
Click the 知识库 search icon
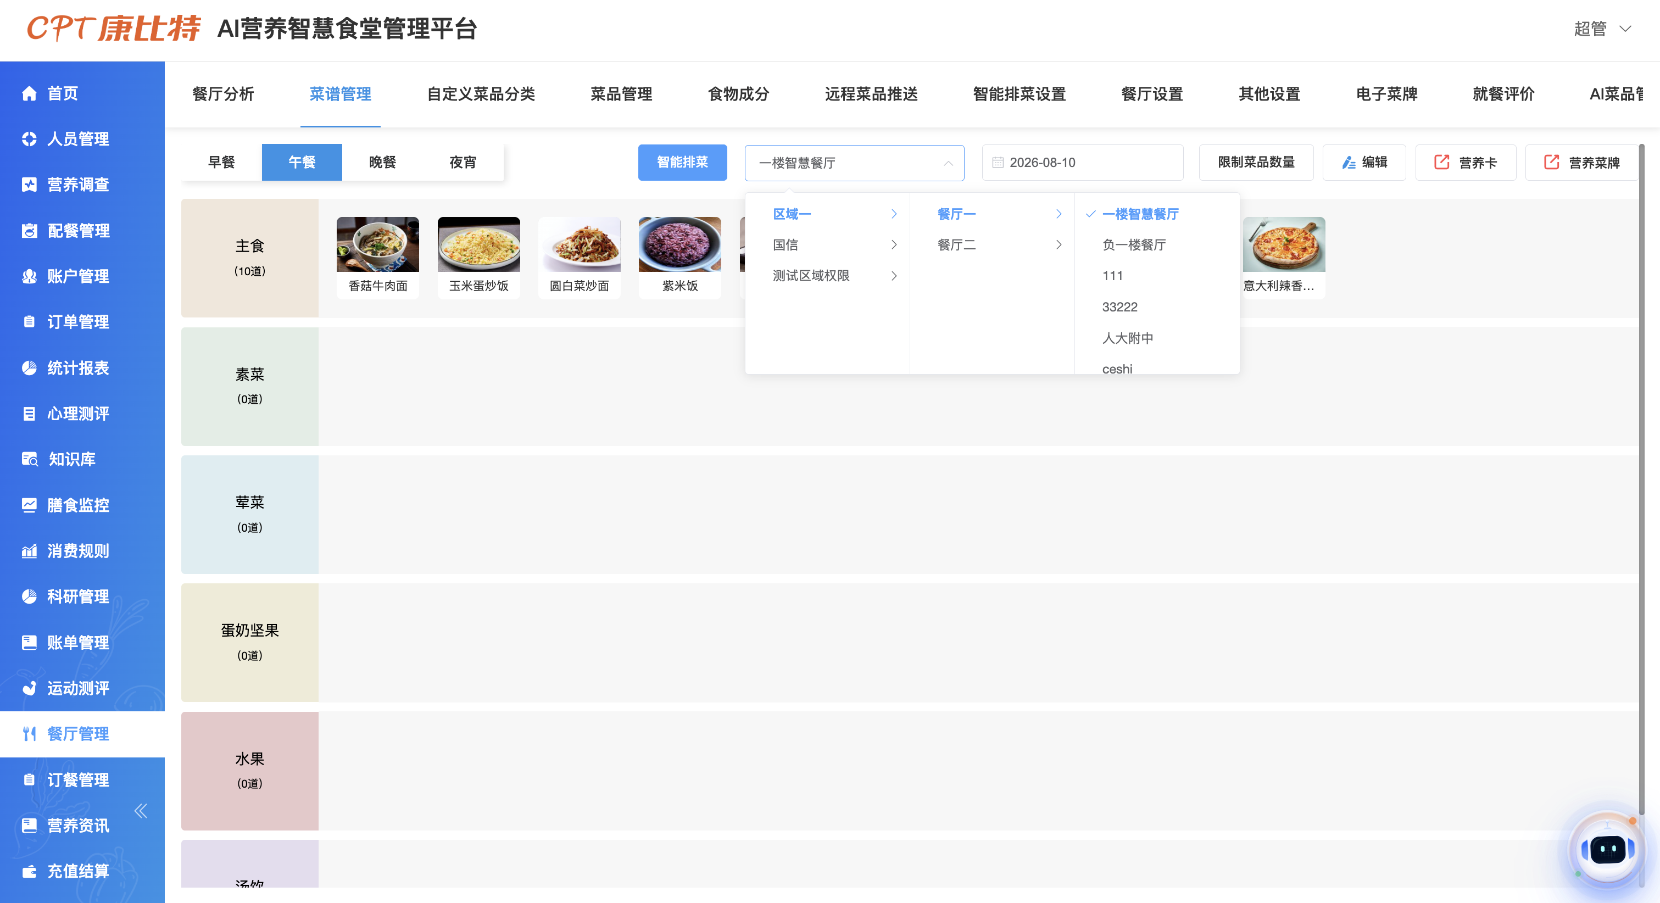30,460
